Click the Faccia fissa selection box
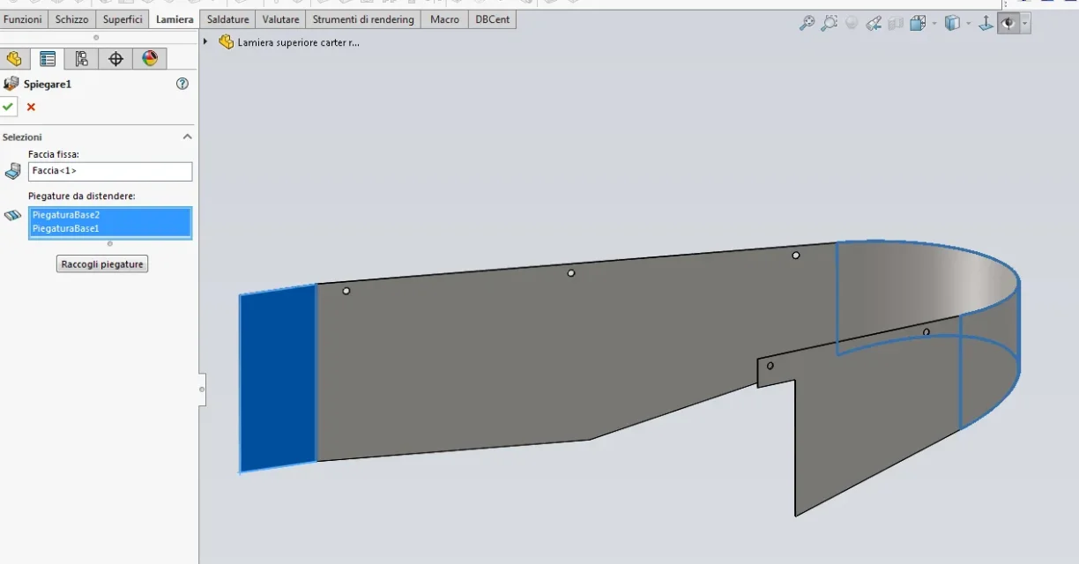Image resolution: width=1079 pixels, height=564 pixels. tap(110, 171)
